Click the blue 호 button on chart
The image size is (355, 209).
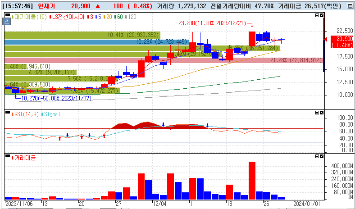point(7,22)
